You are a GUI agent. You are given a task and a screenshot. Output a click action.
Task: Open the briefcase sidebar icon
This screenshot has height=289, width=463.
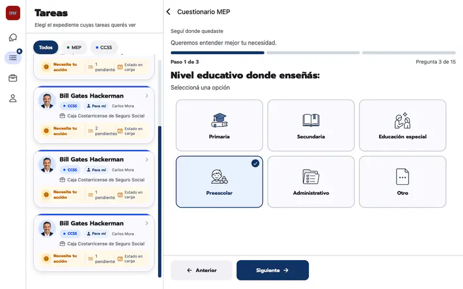13,78
